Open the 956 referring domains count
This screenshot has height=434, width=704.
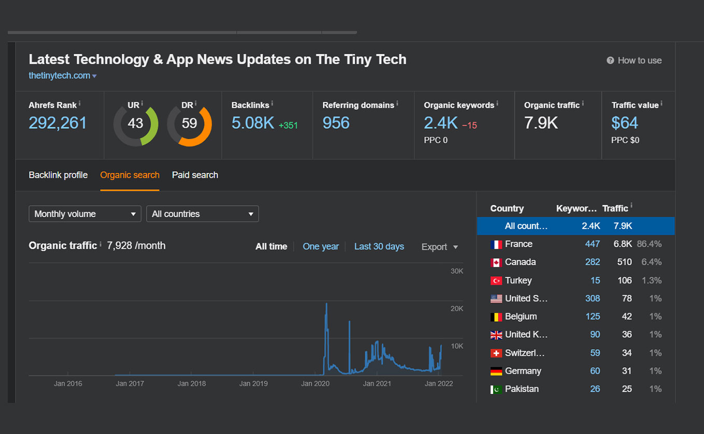pos(336,123)
